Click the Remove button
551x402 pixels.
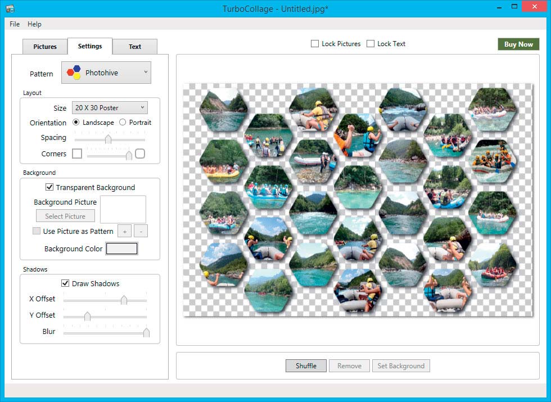(349, 366)
